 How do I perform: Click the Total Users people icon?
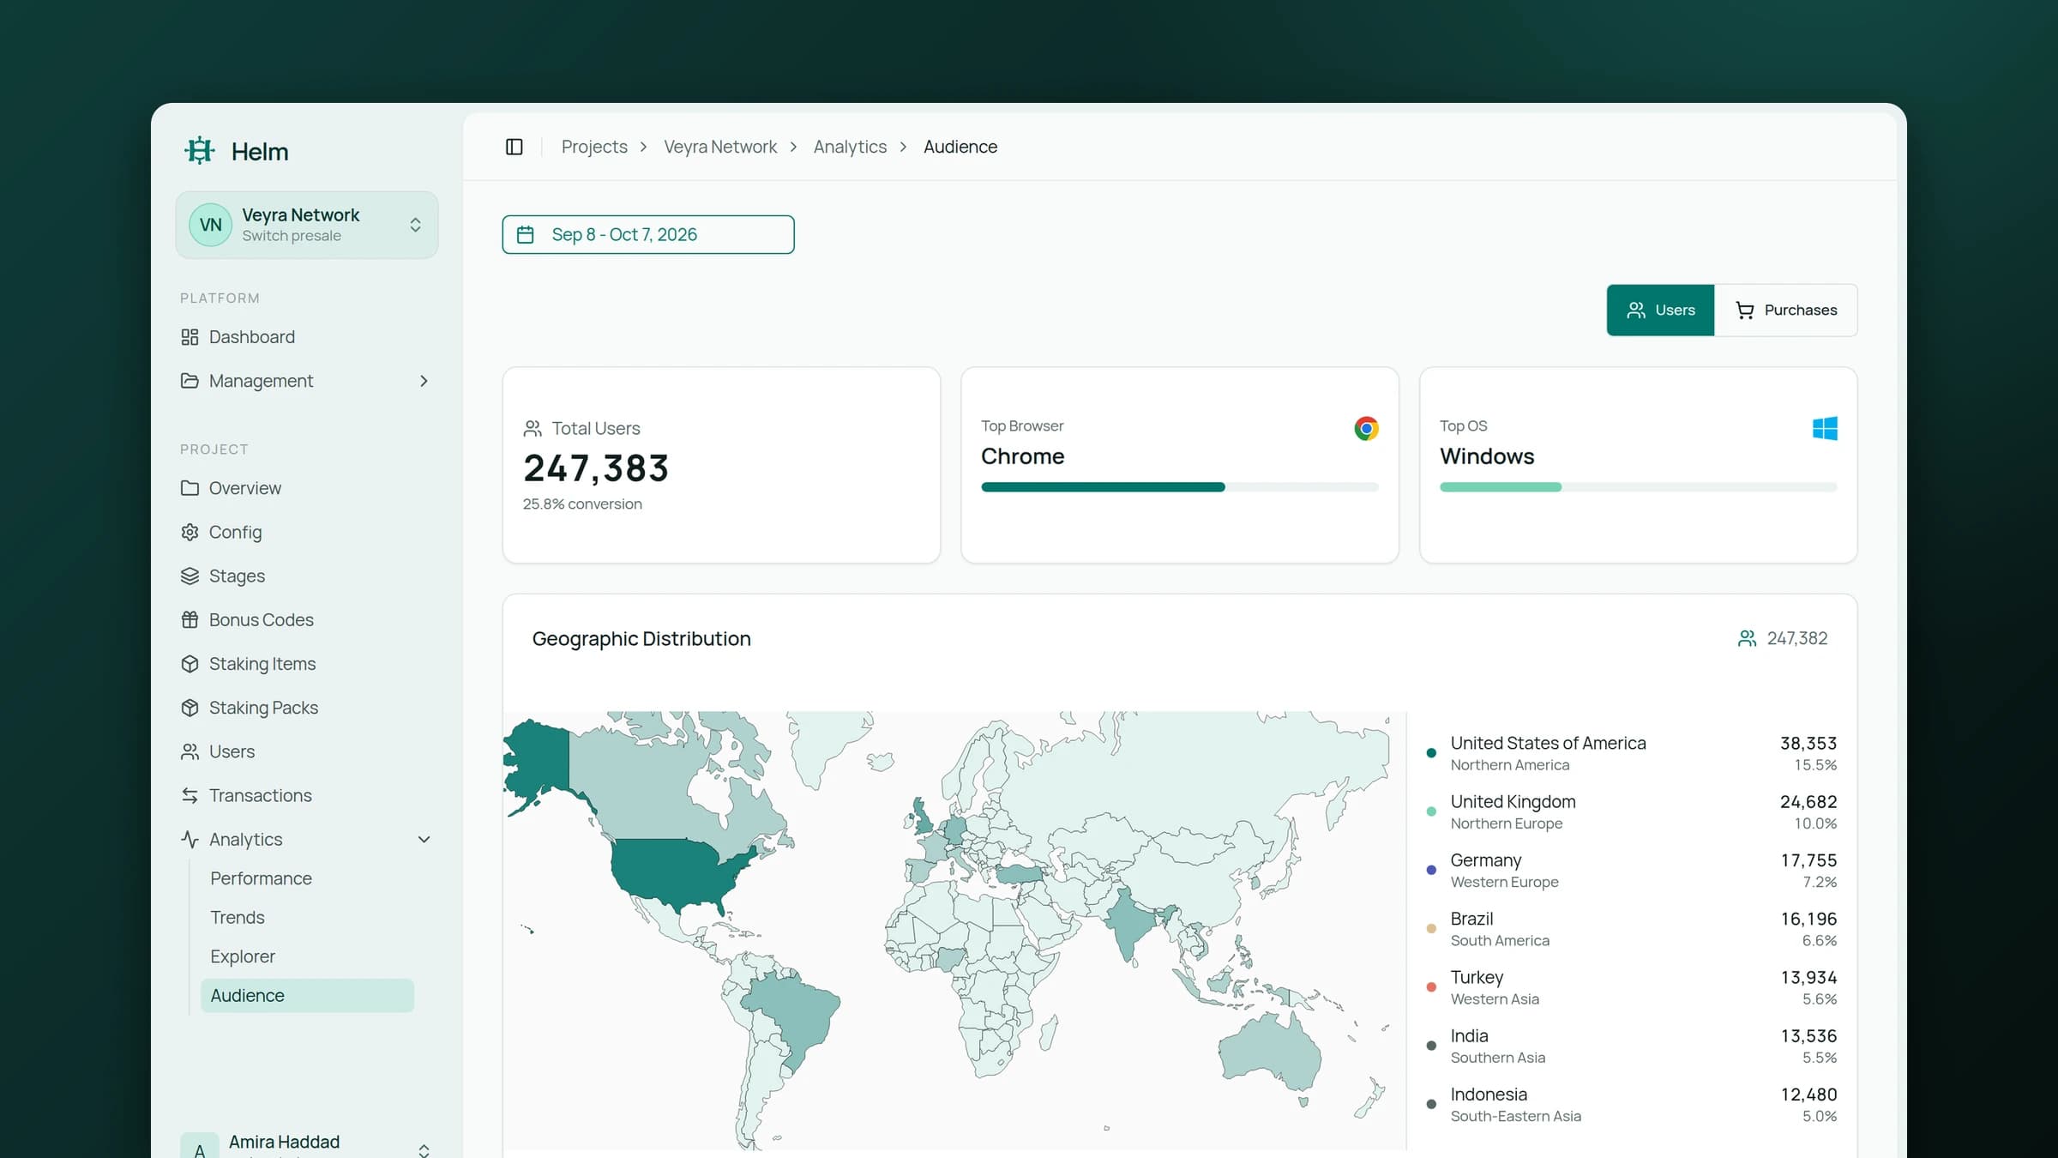(533, 428)
